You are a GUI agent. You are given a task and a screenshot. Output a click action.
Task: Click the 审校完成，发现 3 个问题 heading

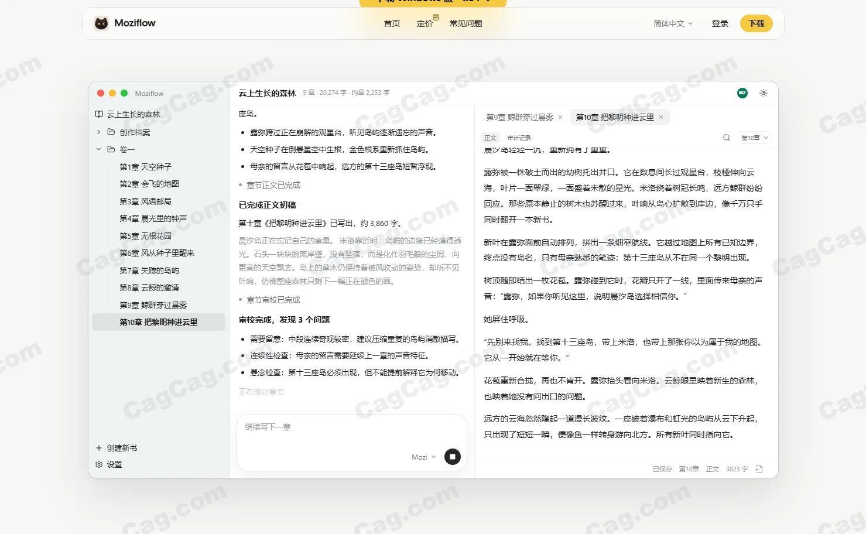coord(284,320)
